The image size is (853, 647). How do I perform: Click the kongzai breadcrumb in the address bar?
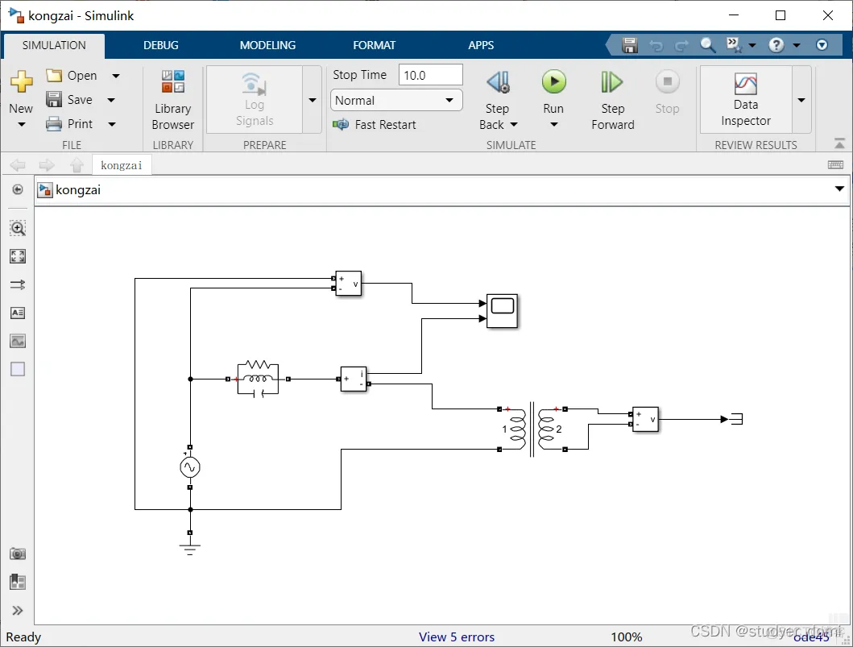pos(78,190)
